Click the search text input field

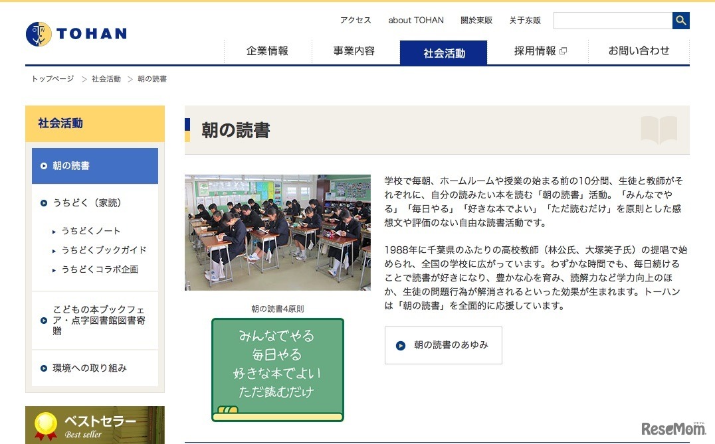tap(611, 21)
